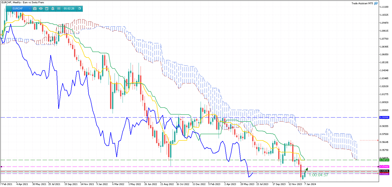Click the 7 Feb 2021 date label
Screen dimensions: 392x187
6,185
